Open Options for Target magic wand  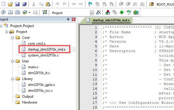[99, 12]
